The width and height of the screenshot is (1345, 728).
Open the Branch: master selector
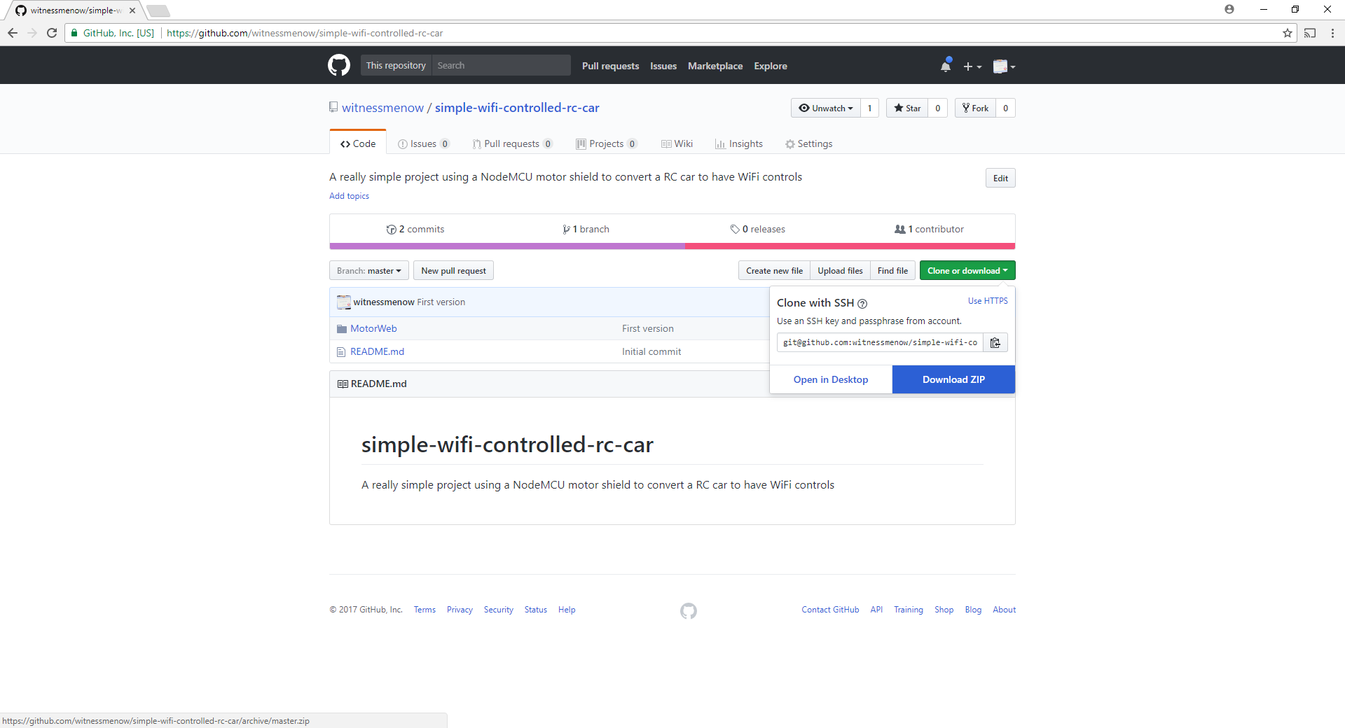pyautogui.click(x=369, y=271)
